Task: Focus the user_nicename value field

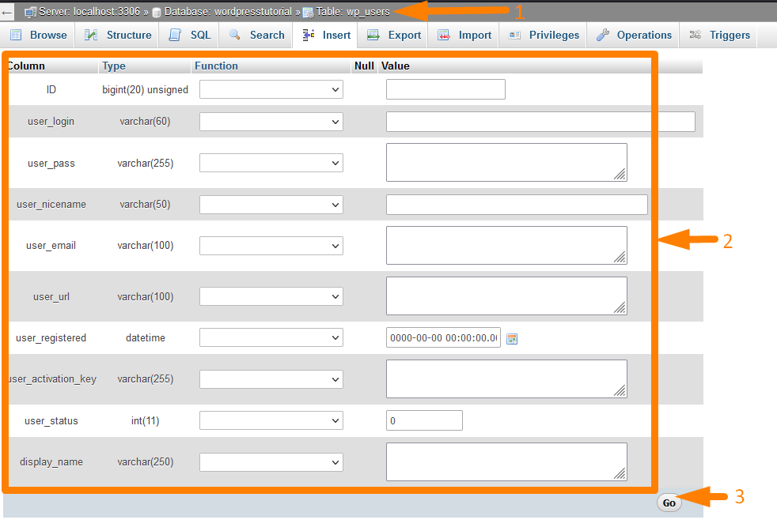Action: [517, 205]
